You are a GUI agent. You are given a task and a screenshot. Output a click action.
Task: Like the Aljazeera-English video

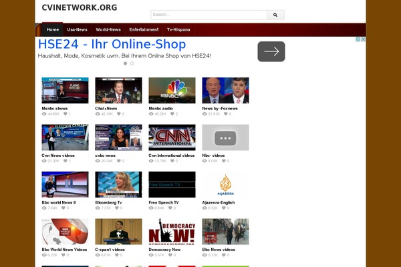(224, 208)
